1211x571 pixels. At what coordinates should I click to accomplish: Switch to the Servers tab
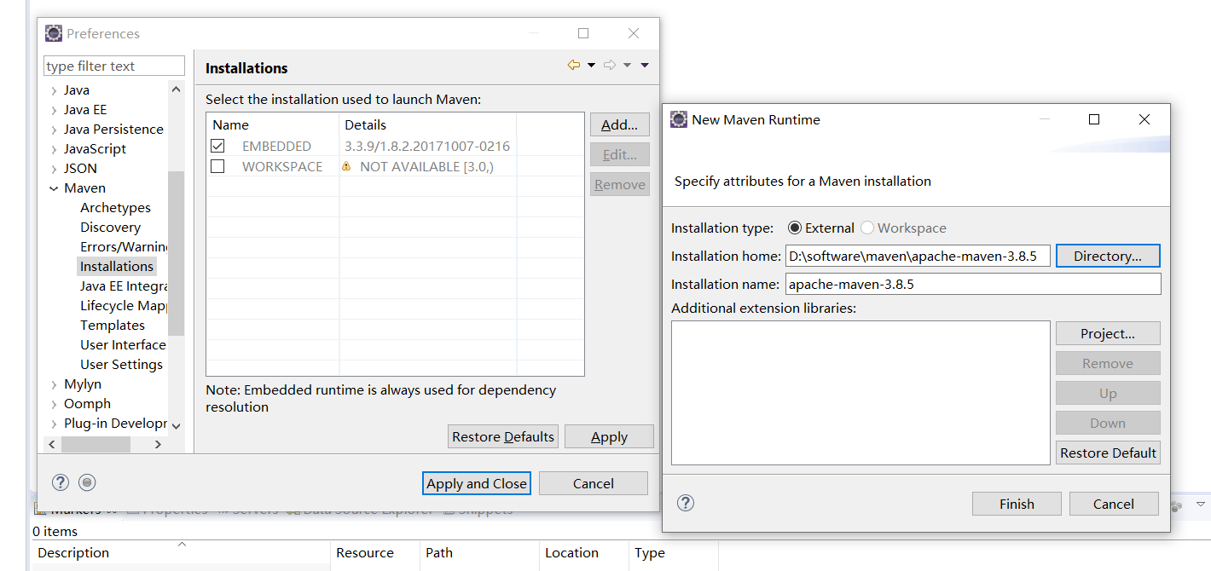(x=256, y=510)
